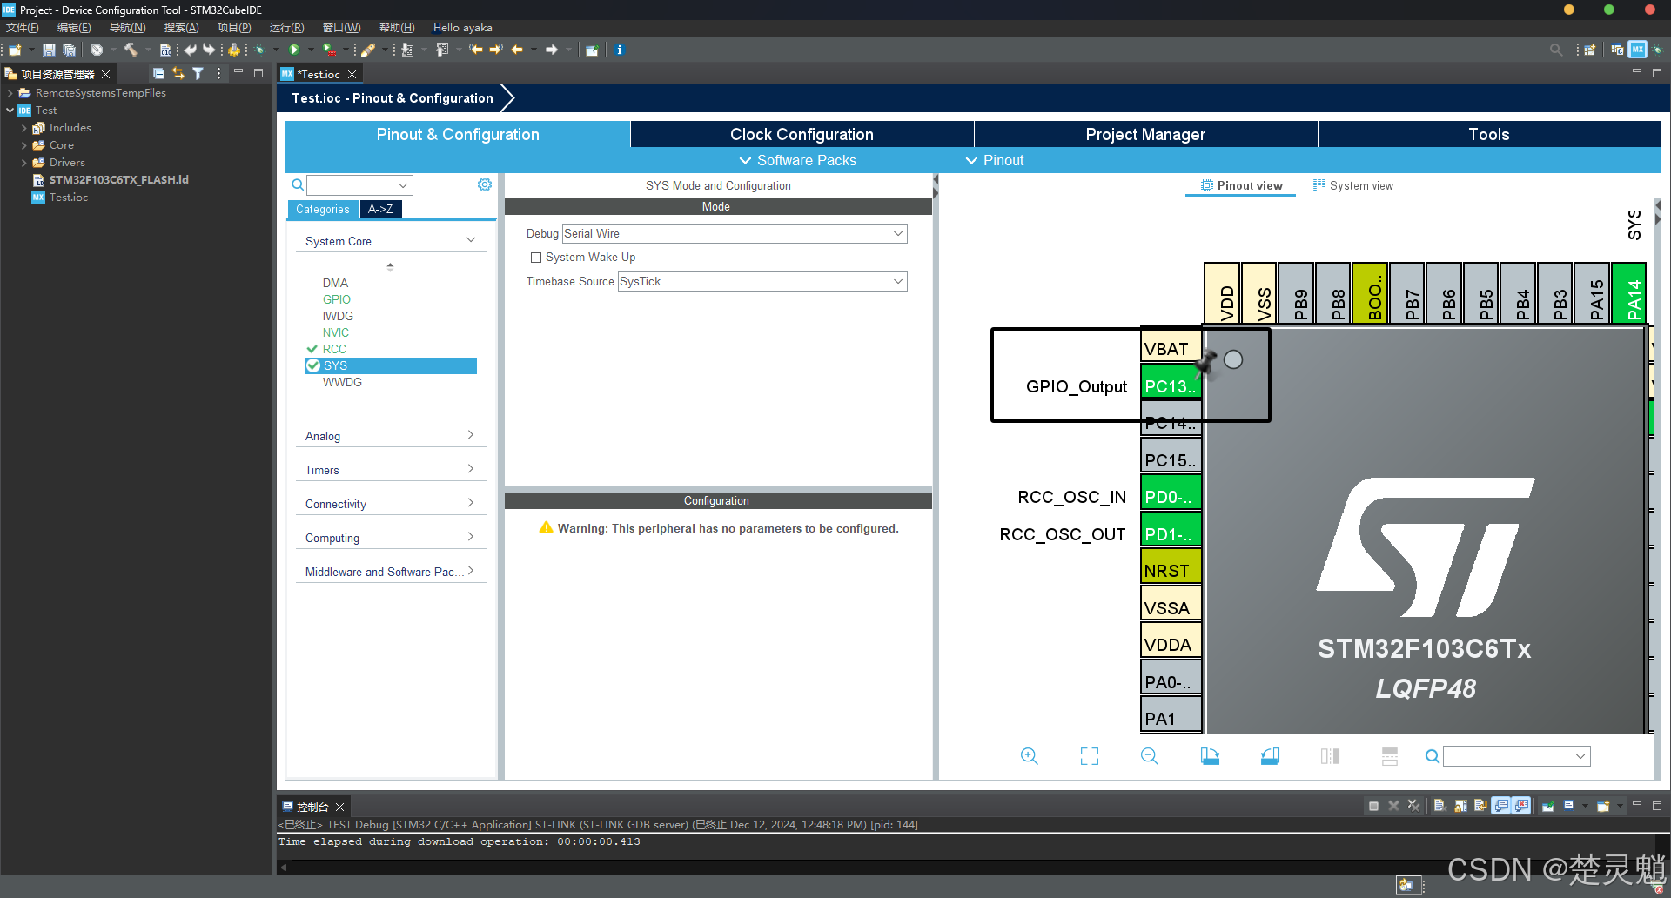
Task: Click the last edit location back arrow icon
Action: [476, 50]
